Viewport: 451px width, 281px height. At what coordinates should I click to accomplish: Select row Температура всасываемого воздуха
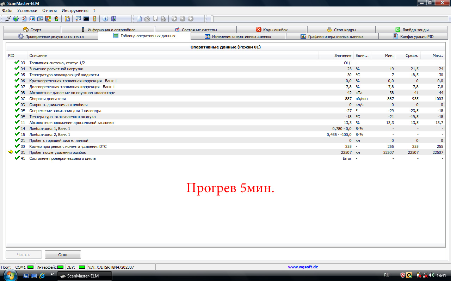[x=225, y=117]
